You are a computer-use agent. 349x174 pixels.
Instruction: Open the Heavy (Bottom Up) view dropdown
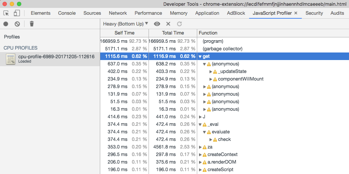point(125,24)
